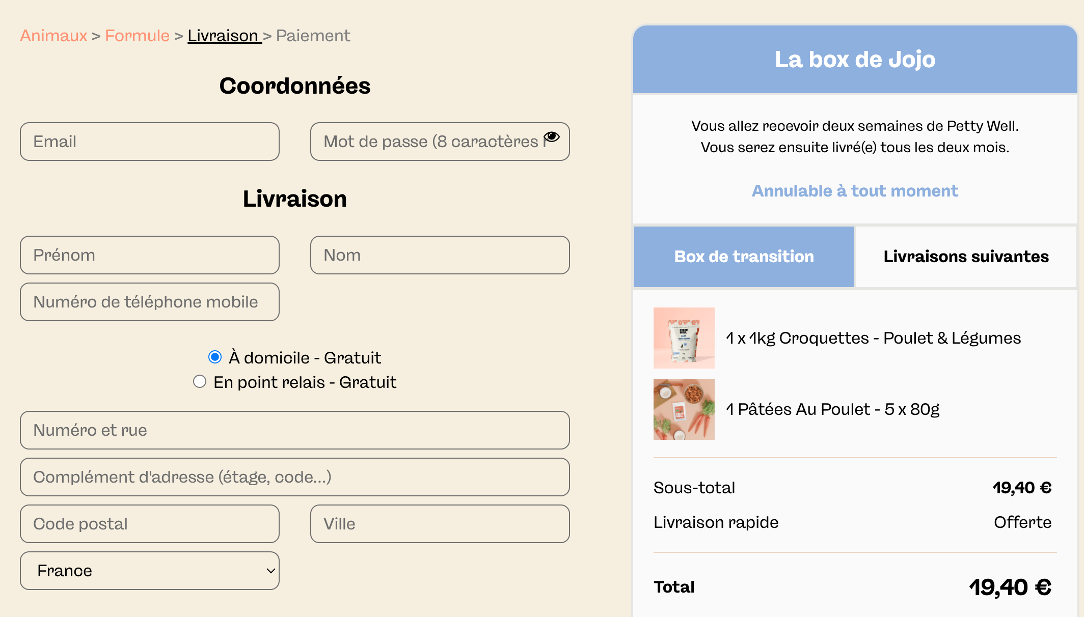Toggle password visibility eye icon
1084x617 pixels.
pyautogui.click(x=552, y=136)
